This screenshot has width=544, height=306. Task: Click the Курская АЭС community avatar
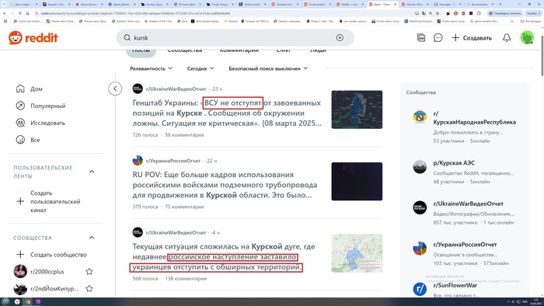tap(420, 167)
